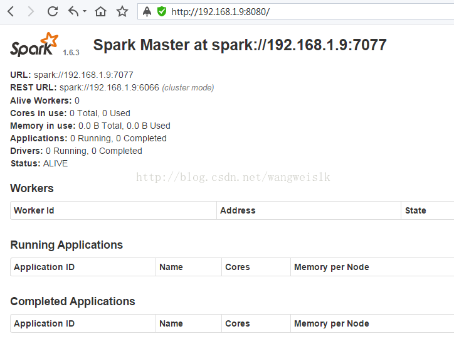Click the Cores in use line
Image resolution: width=454 pixels, height=341 pixels.
(x=70, y=113)
